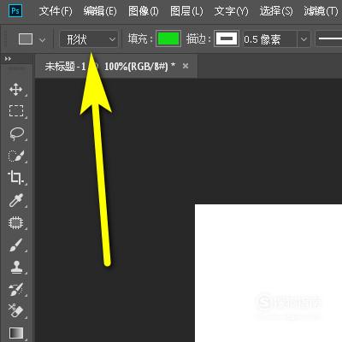Click the 描边 stroke color swatch
The height and width of the screenshot is (342, 342).
[227, 38]
